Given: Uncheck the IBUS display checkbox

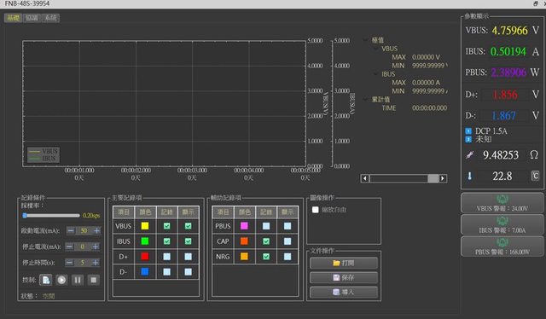Looking at the screenshot, I should 188,241.
